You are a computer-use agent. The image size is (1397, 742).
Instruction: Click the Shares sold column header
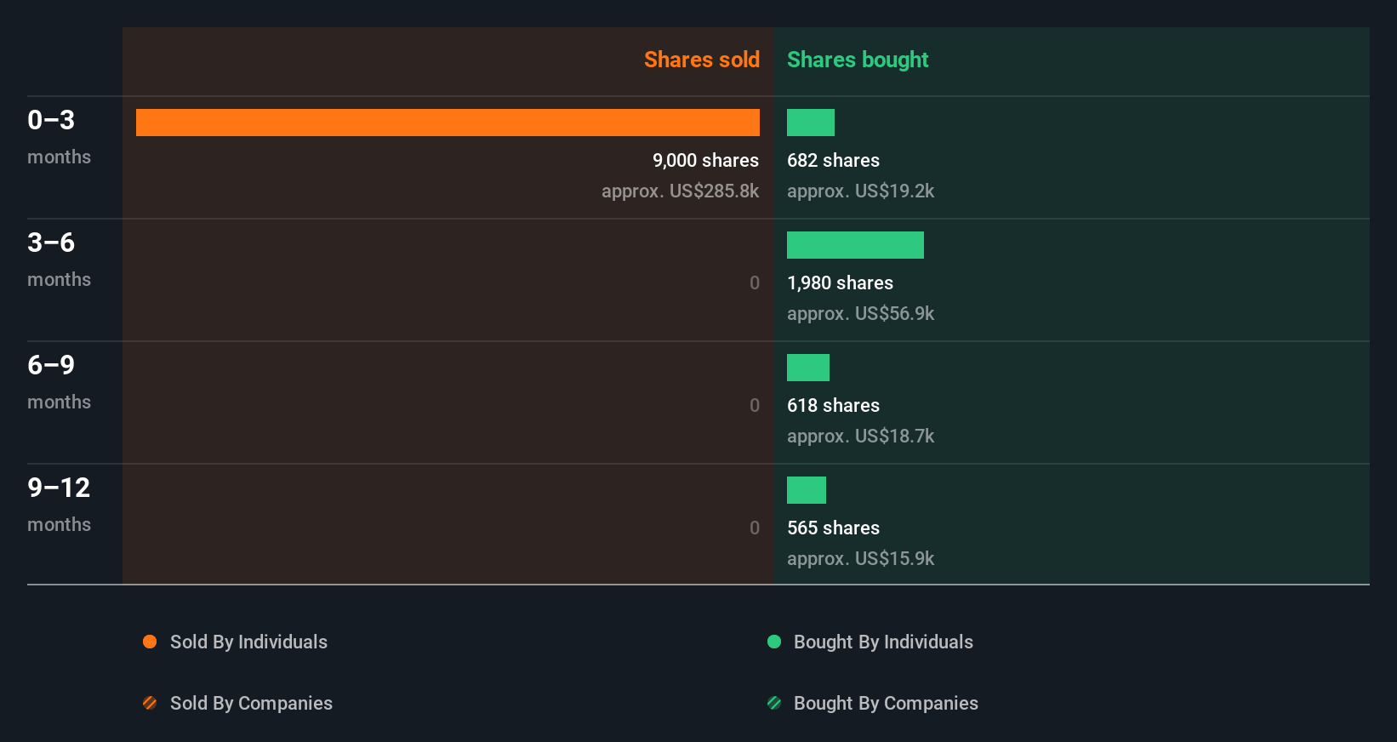702,60
